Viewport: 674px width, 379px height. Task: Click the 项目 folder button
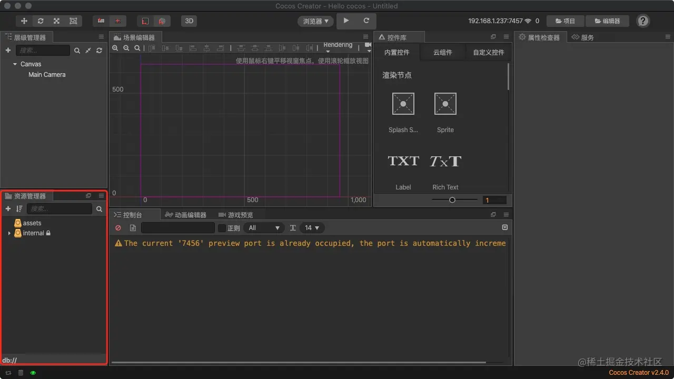[x=565, y=21]
